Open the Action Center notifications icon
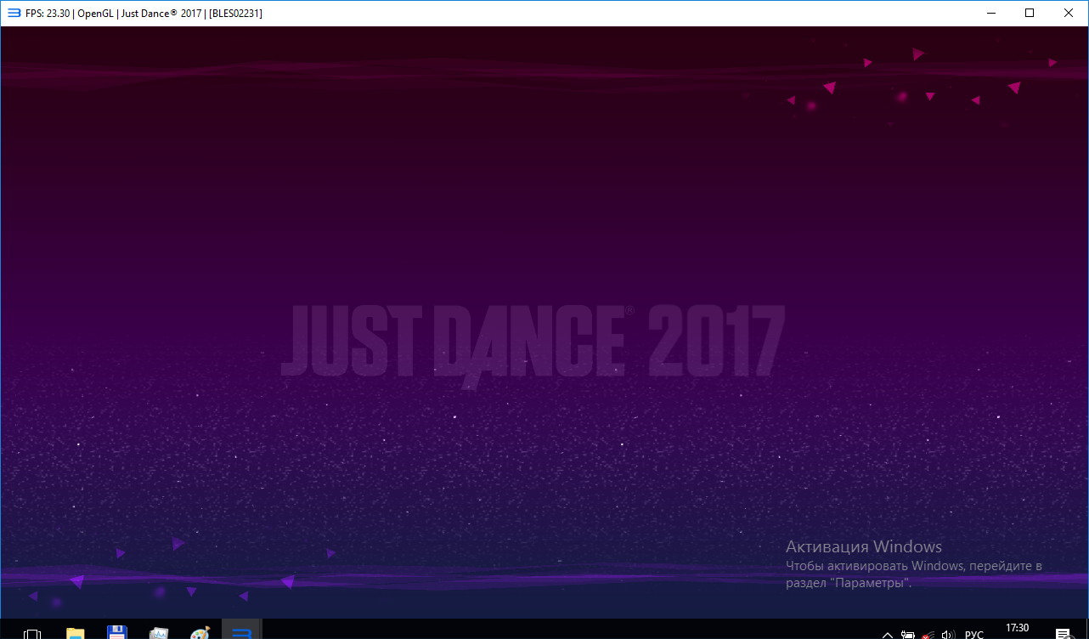 pos(1063,634)
